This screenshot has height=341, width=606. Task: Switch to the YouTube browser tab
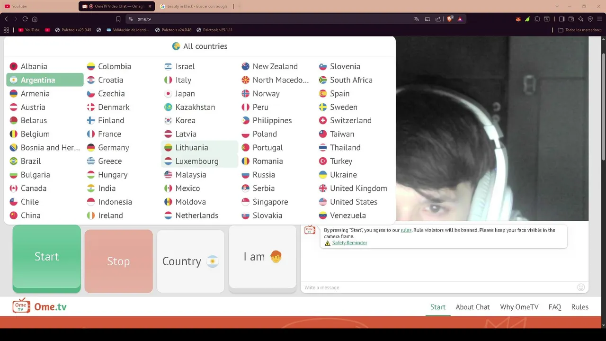(x=40, y=6)
